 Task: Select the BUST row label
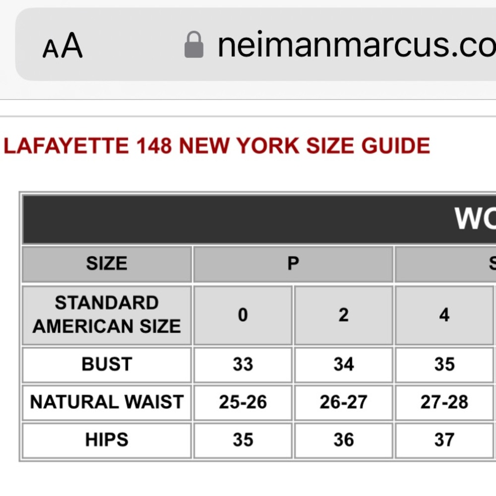[107, 365]
